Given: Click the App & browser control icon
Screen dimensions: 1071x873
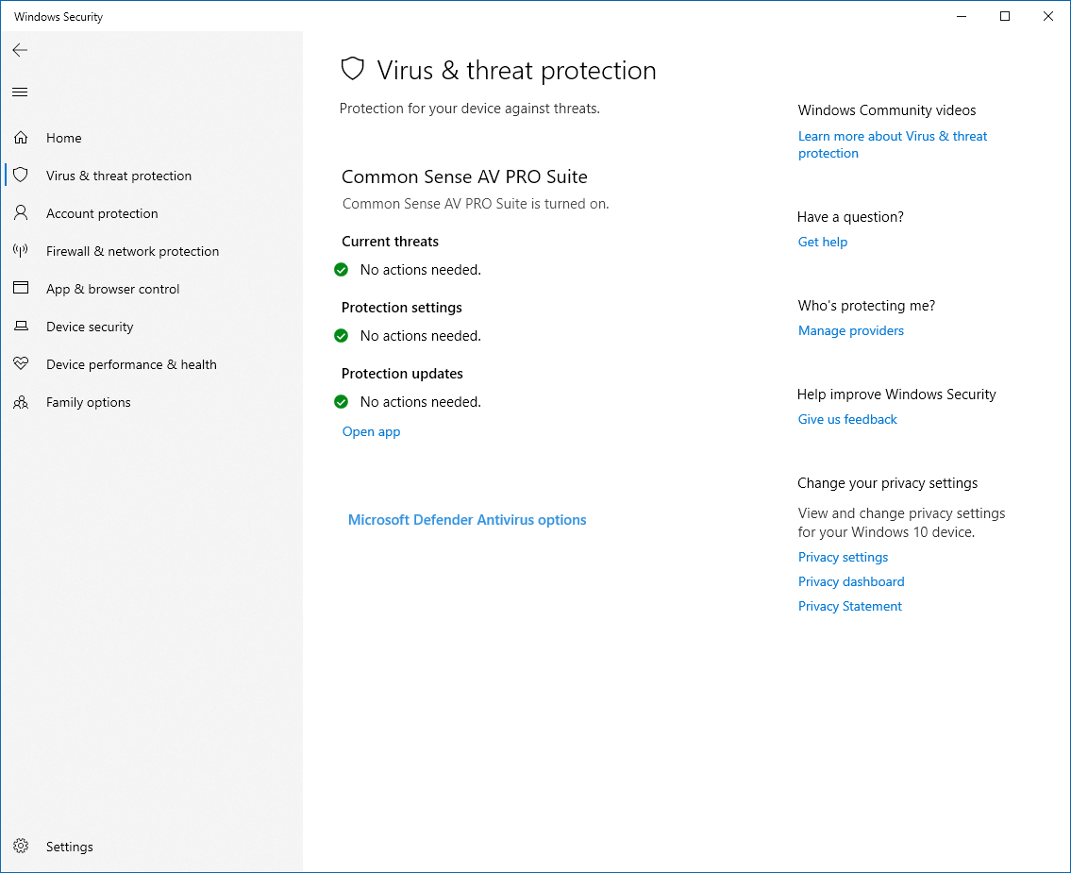Looking at the screenshot, I should pyautogui.click(x=21, y=289).
